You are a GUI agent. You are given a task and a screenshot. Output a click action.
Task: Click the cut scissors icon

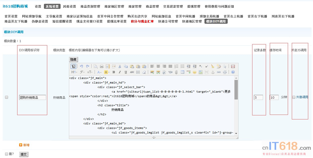click(x=120, y=66)
